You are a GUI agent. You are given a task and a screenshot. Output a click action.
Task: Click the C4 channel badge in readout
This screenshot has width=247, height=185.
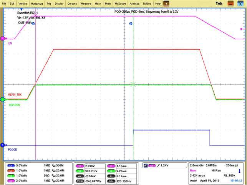(11, 181)
